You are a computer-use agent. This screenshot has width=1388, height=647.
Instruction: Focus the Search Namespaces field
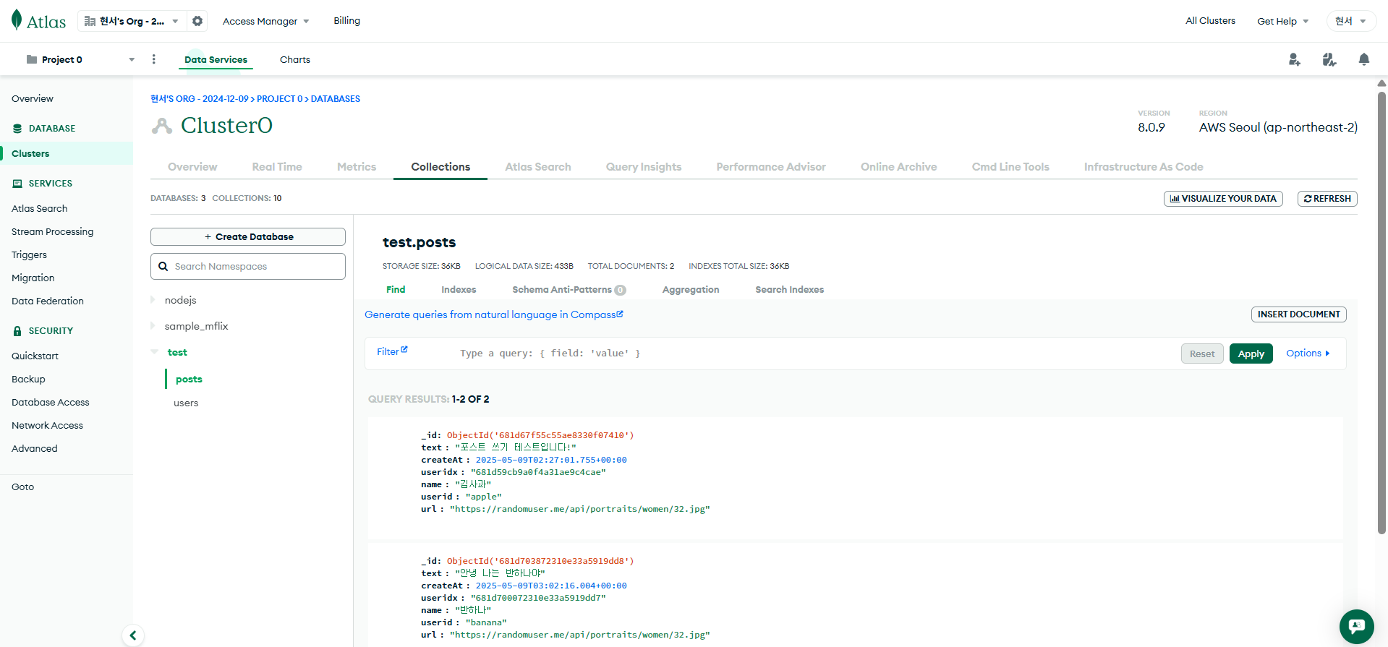248,266
